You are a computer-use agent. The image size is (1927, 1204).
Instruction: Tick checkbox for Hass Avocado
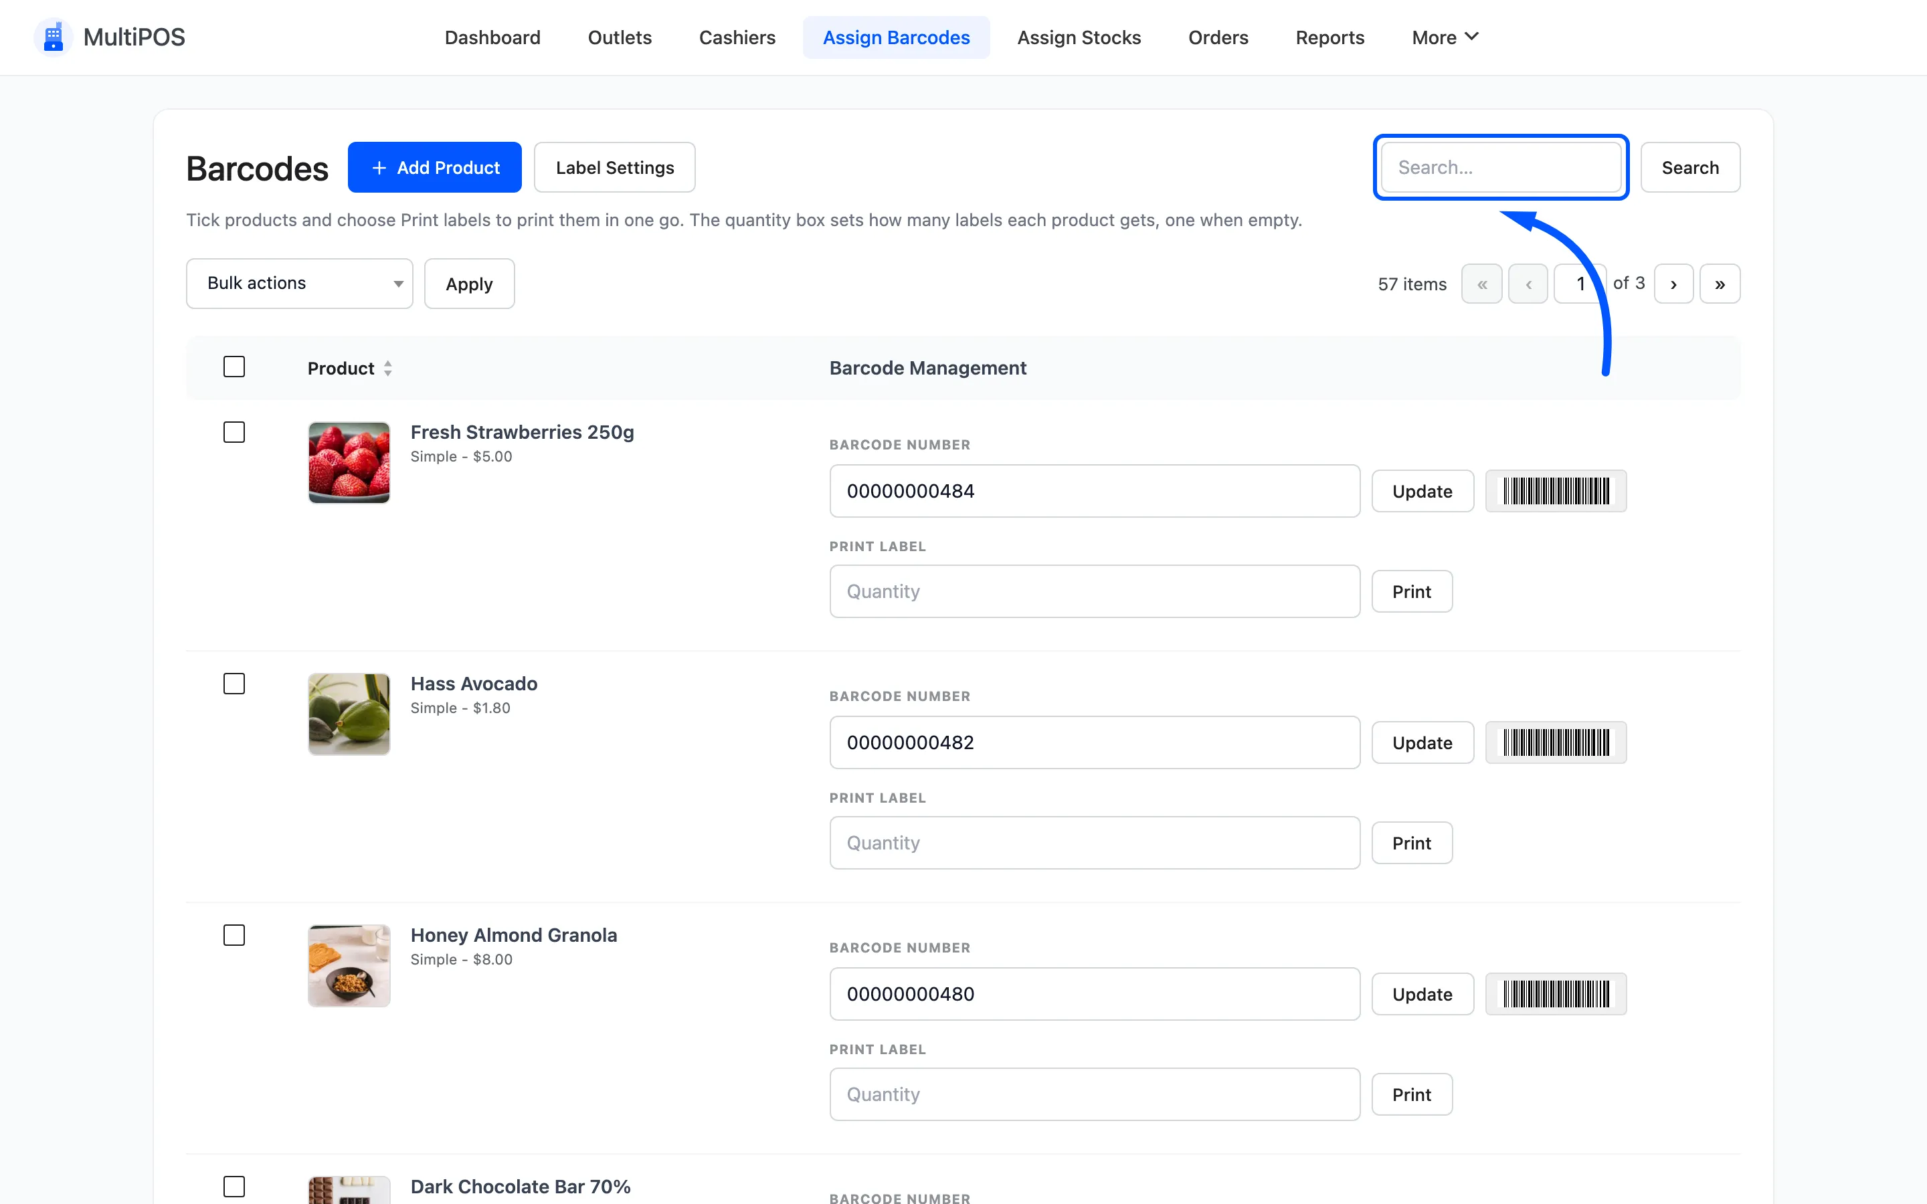[234, 684]
